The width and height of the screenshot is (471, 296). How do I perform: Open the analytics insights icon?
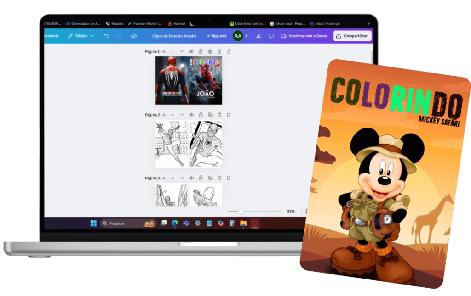click(258, 35)
